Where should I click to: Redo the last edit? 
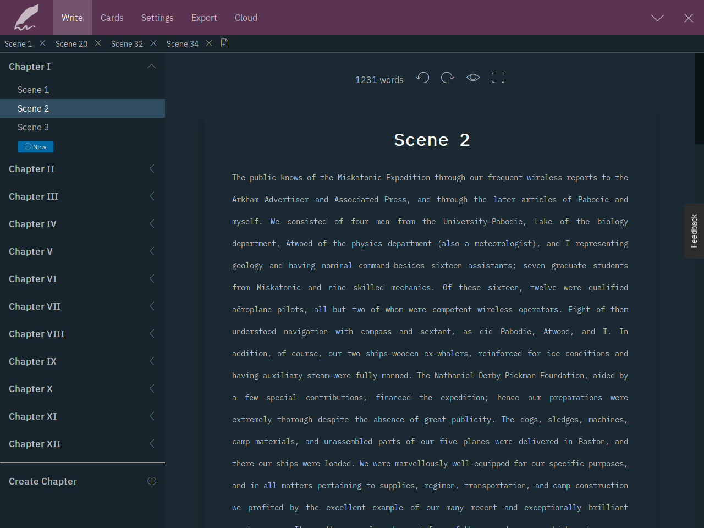[448, 78]
